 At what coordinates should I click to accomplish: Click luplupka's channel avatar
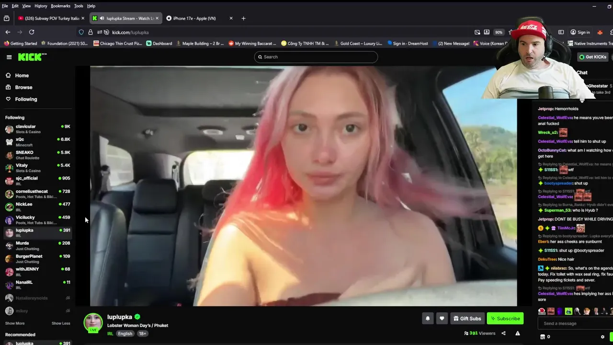click(x=93, y=322)
